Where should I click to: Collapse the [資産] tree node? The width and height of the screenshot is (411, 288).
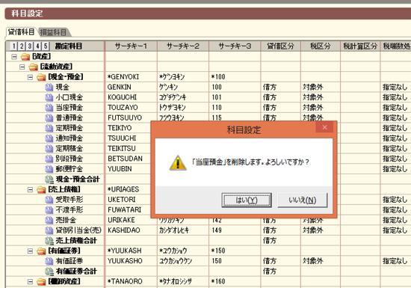coord(14,56)
